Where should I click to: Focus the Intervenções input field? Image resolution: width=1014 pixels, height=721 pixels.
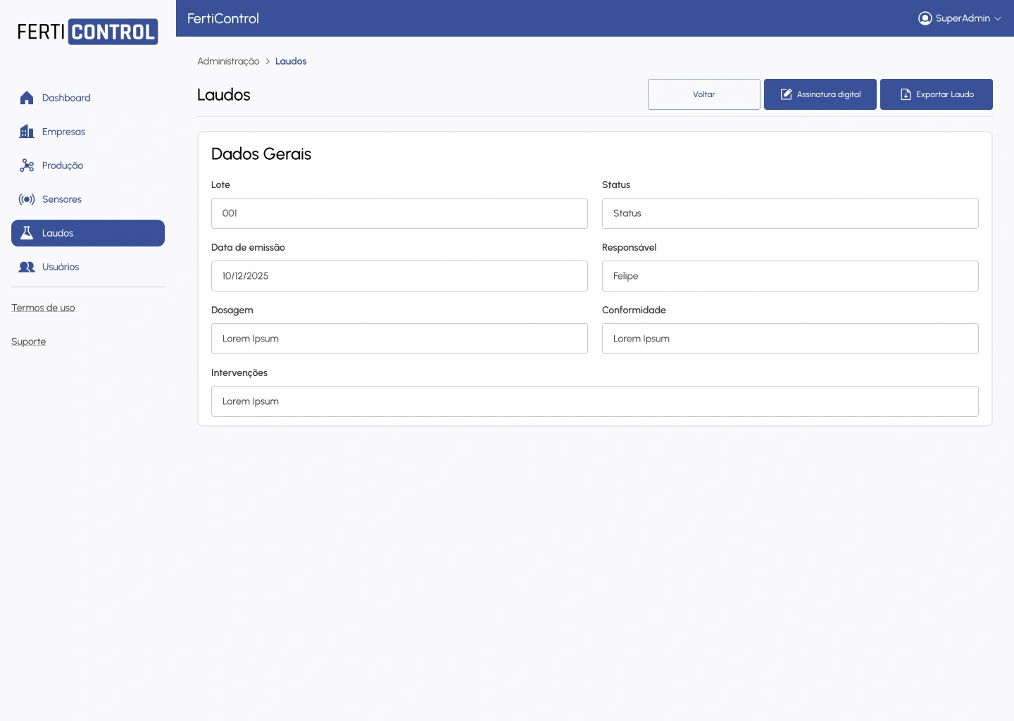tap(594, 401)
